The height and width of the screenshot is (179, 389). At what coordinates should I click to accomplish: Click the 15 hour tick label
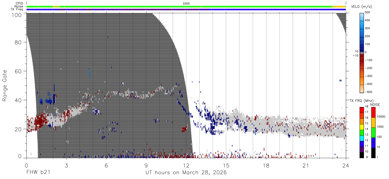pyautogui.click(x=226, y=165)
